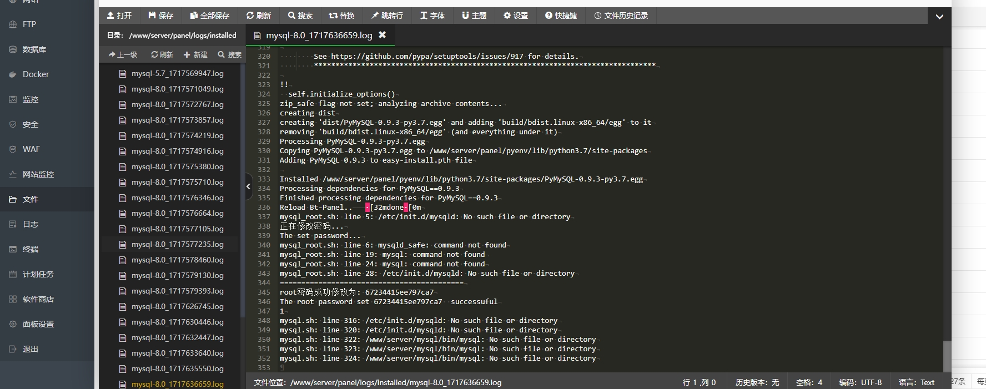Open the 主题 (Theme) selector
986x389 pixels.
[x=474, y=16]
